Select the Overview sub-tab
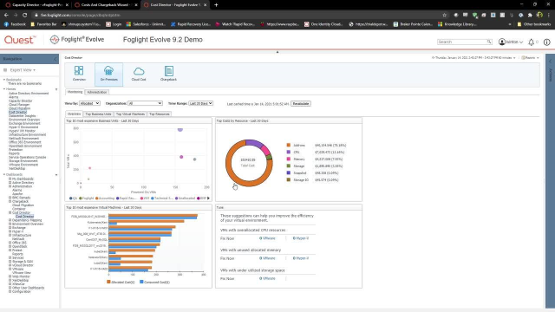Viewport: 555px width, 312px height. click(74, 114)
